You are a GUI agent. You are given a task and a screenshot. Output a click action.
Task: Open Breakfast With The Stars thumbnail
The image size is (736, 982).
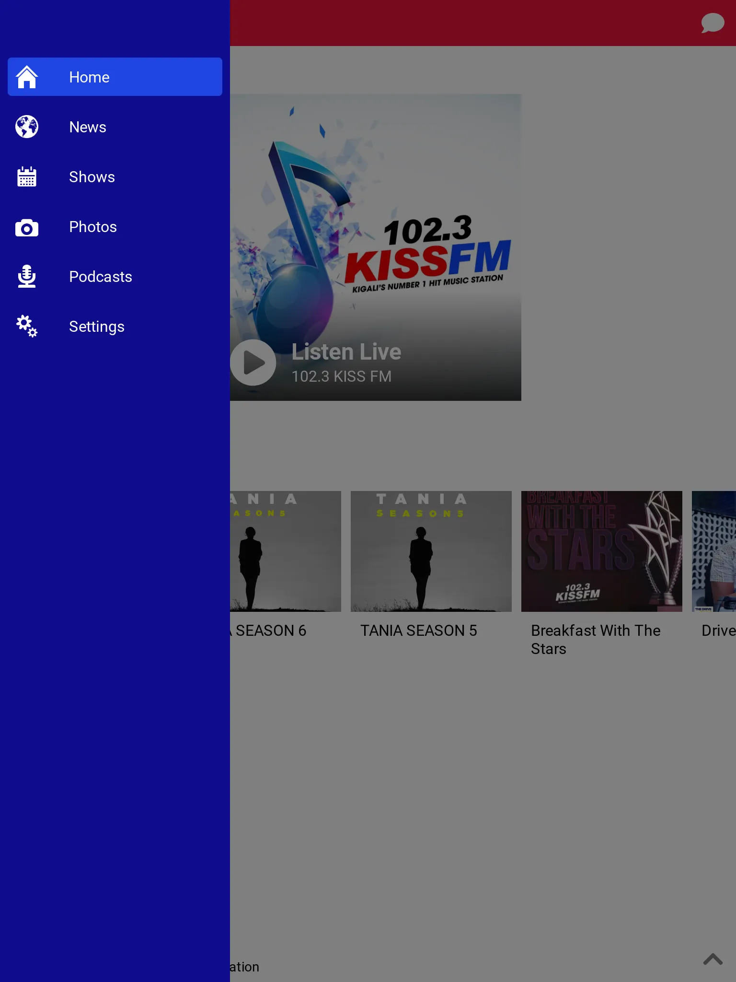pyautogui.click(x=602, y=551)
